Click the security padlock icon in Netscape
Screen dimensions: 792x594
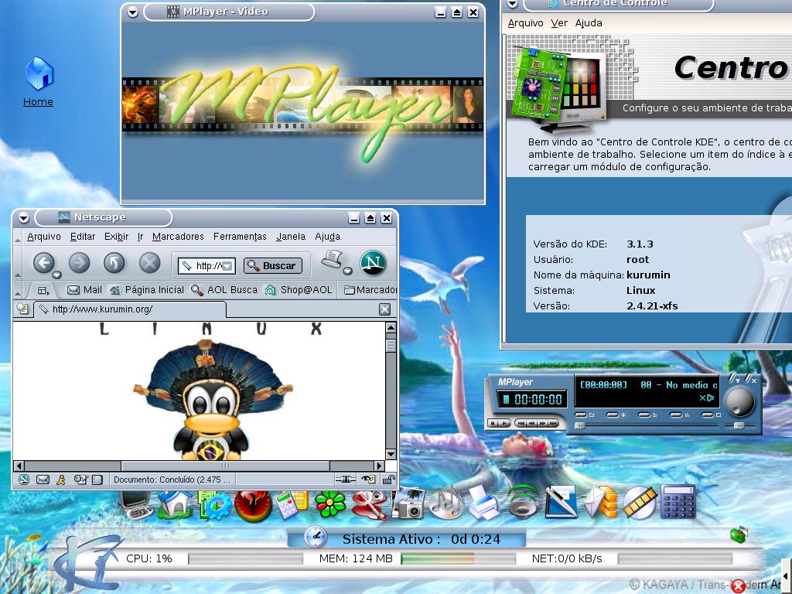[388, 480]
